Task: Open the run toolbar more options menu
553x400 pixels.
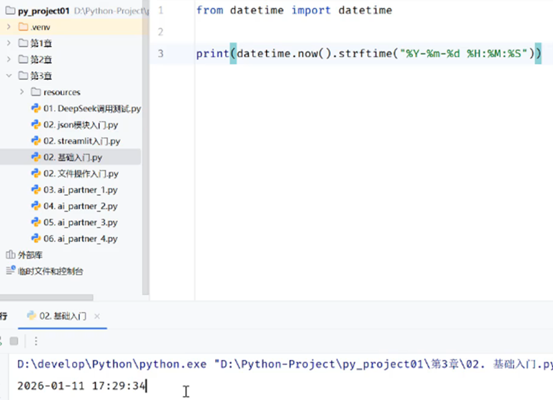Action: 36,341
